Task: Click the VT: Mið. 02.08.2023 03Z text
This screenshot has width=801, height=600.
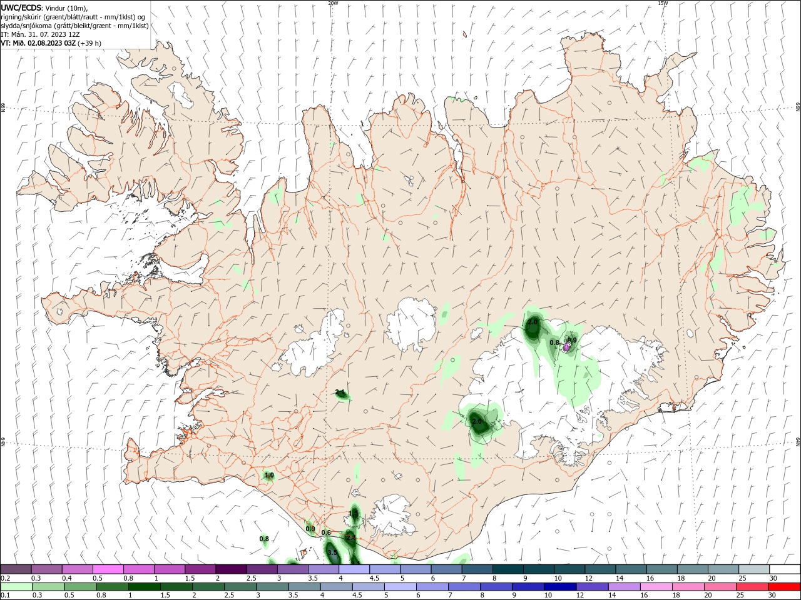Action: [x=38, y=43]
